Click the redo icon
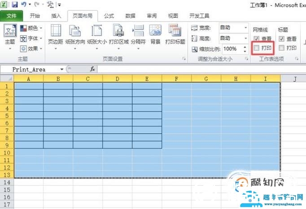 [x=37, y=4]
